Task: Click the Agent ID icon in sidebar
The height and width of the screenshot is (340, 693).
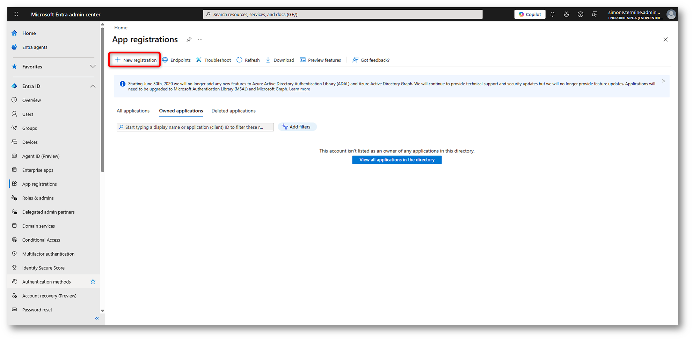Action: click(x=14, y=156)
